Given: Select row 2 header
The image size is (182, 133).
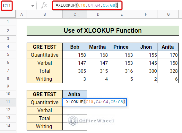Looking at the screenshot, I should click(x=8, y=30).
